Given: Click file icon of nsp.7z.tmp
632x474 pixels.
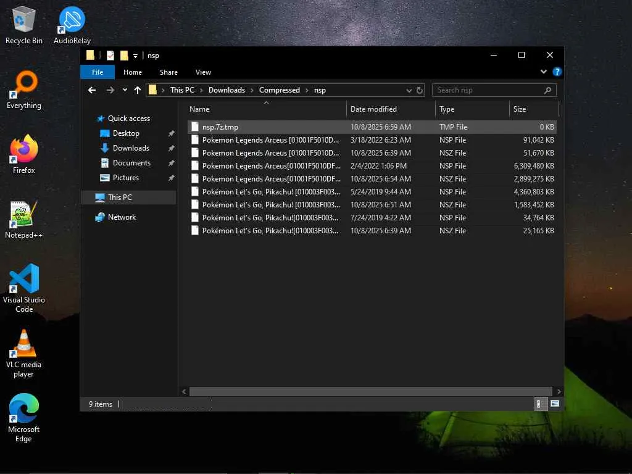Looking at the screenshot, I should point(194,127).
